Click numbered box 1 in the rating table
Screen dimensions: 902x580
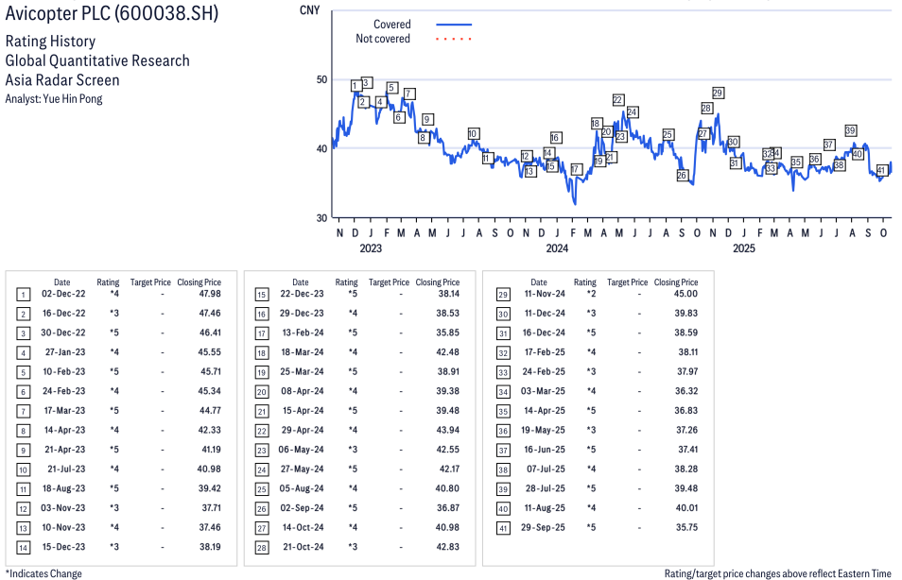point(24,294)
